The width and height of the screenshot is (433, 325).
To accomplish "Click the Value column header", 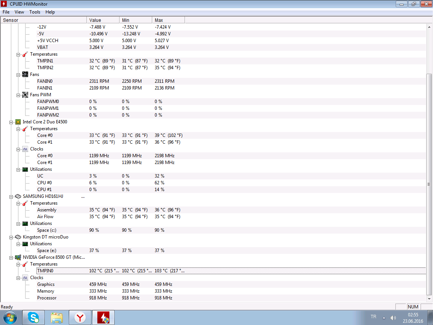I will 103,20.
